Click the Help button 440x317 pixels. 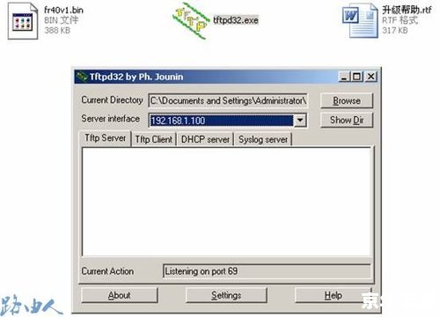point(334,295)
